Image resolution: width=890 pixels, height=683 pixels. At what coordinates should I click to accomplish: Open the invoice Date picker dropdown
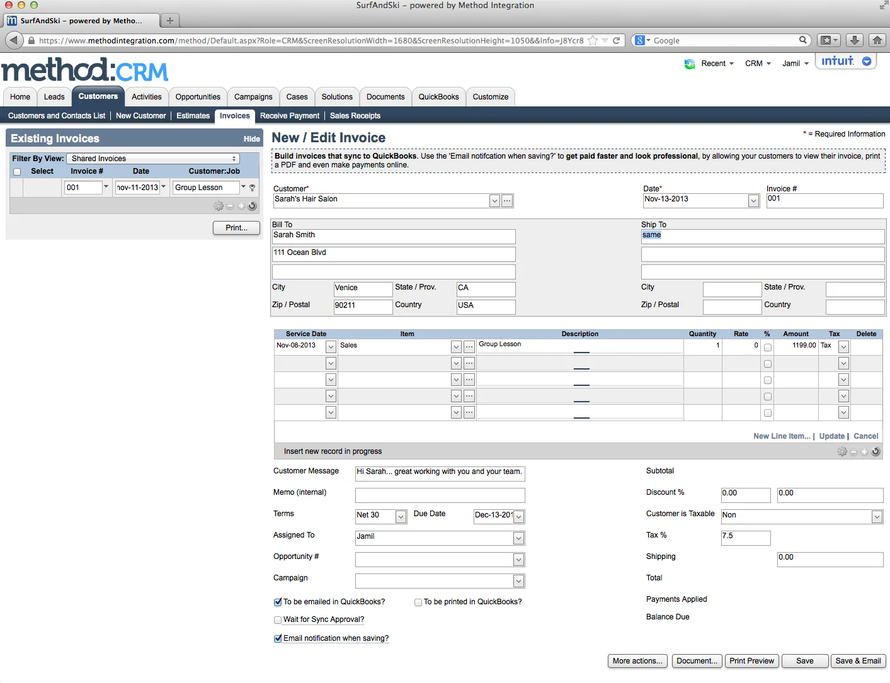coord(753,201)
